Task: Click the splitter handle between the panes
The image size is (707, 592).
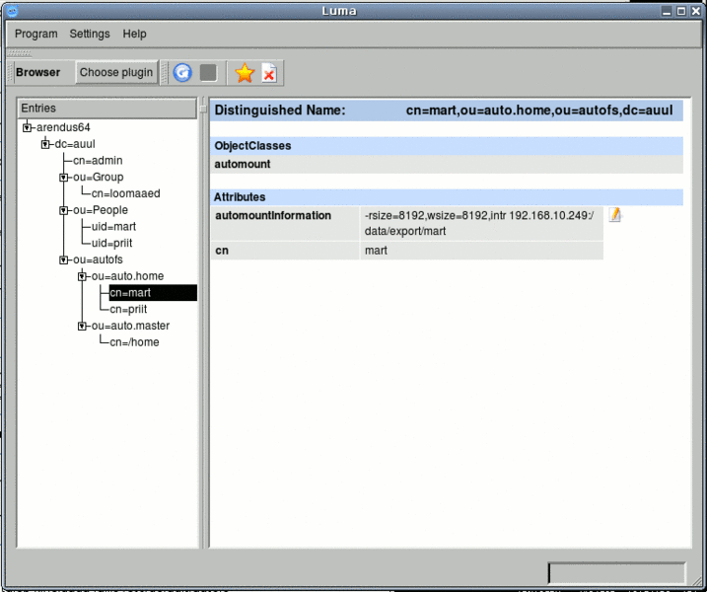Action: (x=203, y=110)
